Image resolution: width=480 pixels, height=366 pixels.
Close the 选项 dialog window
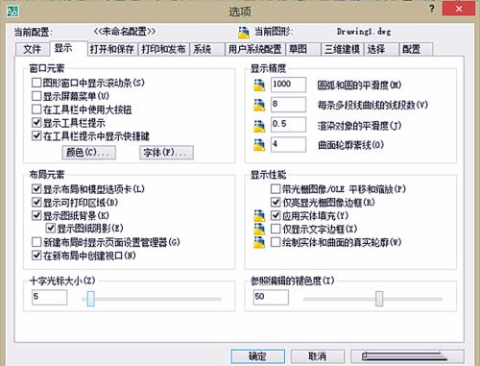(459, 9)
